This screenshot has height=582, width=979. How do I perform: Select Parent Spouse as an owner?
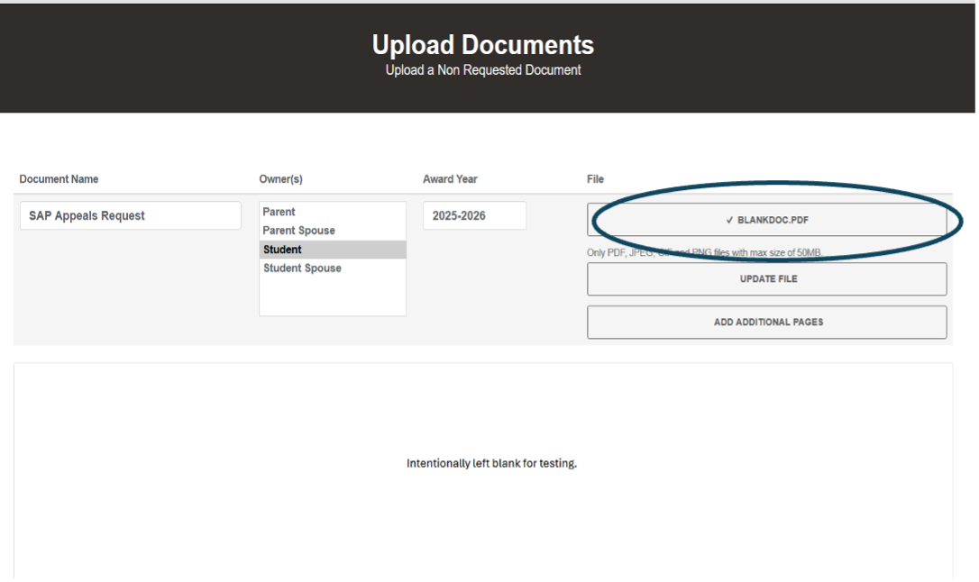[297, 231]
